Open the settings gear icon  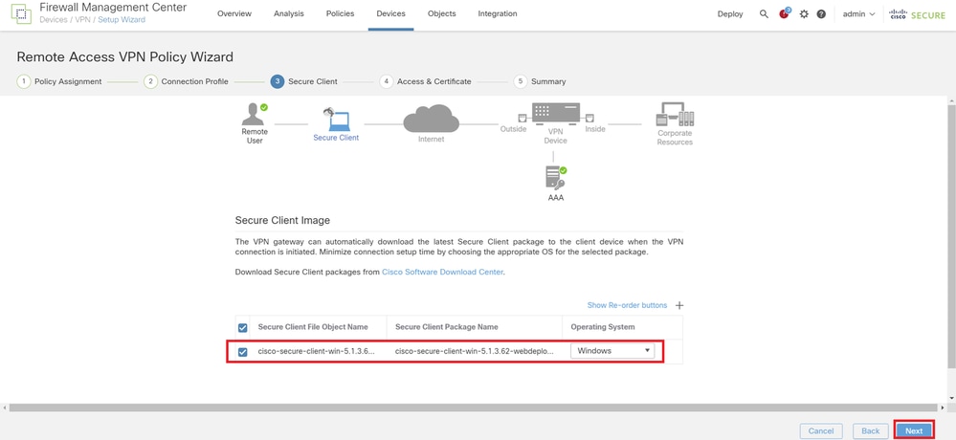[x=804, y=14]
